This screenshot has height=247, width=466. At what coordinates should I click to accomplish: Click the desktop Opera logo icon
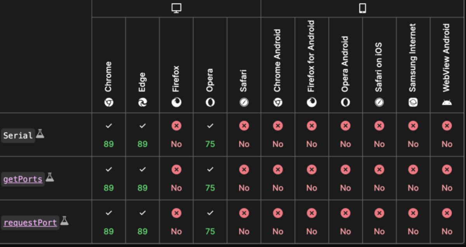coord(210,102)
